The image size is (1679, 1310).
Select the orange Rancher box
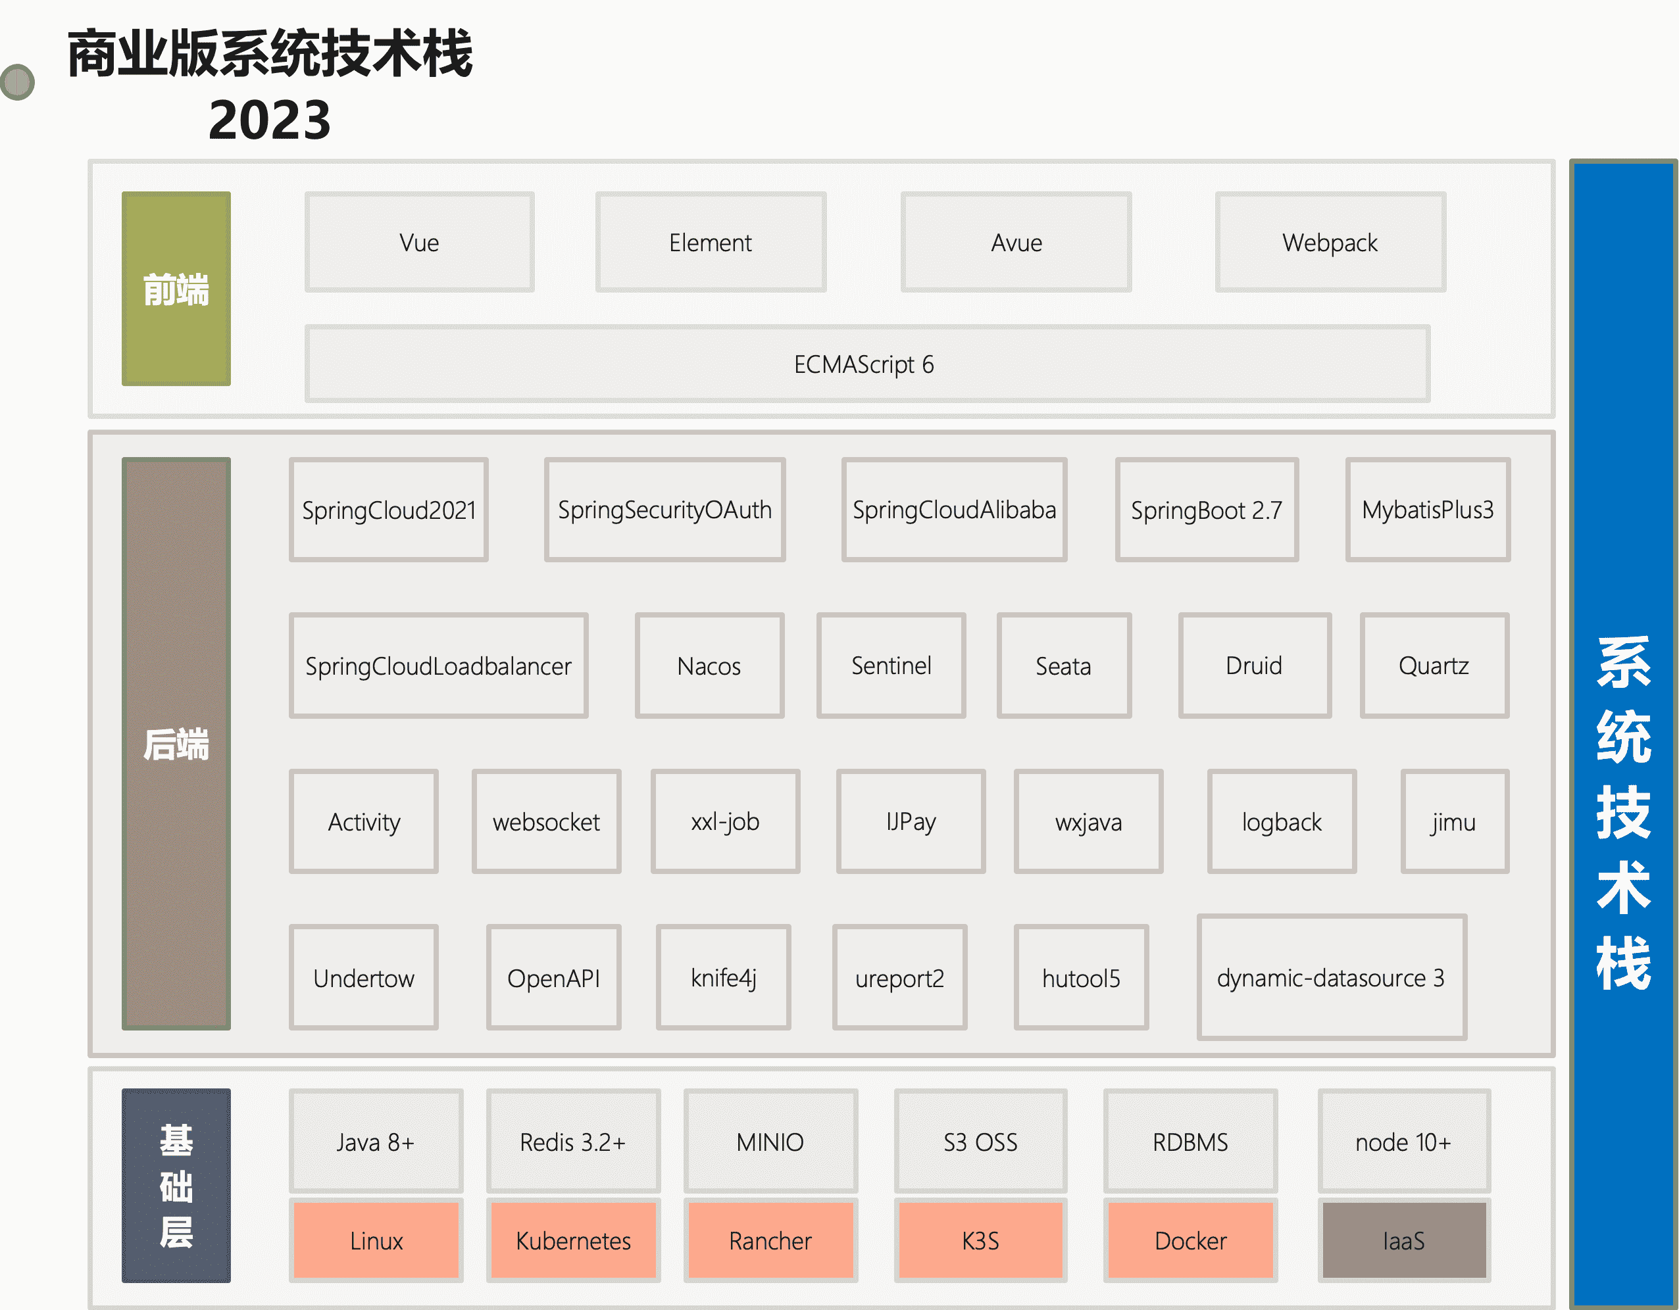click(770, 1240)
